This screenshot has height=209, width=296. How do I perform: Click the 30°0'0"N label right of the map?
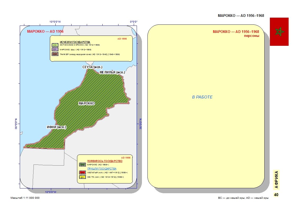pos(140,124)
